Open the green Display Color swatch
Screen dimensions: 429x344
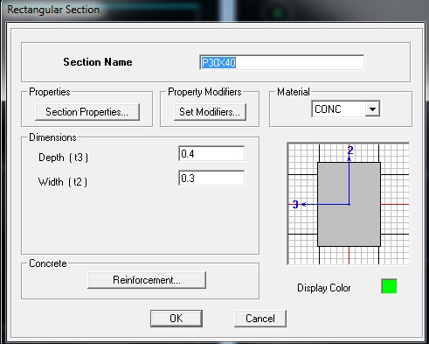(389, 286)
